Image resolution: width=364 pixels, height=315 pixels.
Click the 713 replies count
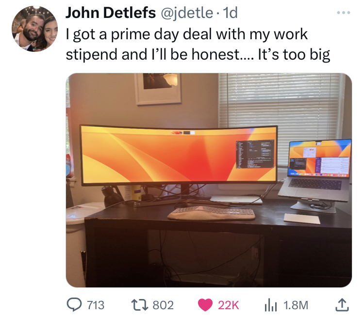click(96, 305)
